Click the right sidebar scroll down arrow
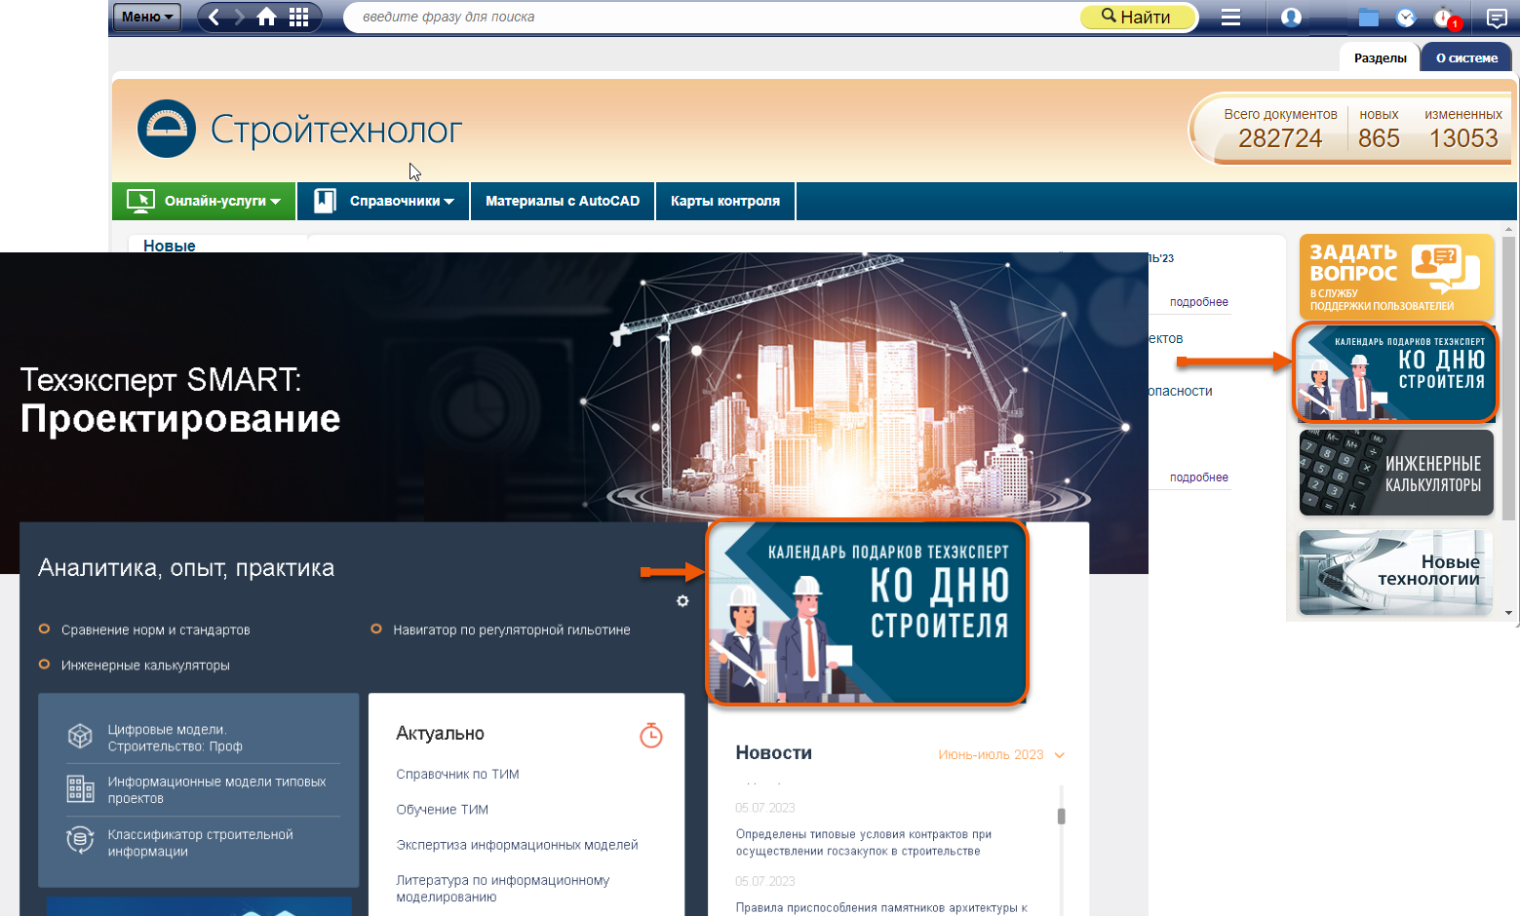 (x=1509, y=613)
